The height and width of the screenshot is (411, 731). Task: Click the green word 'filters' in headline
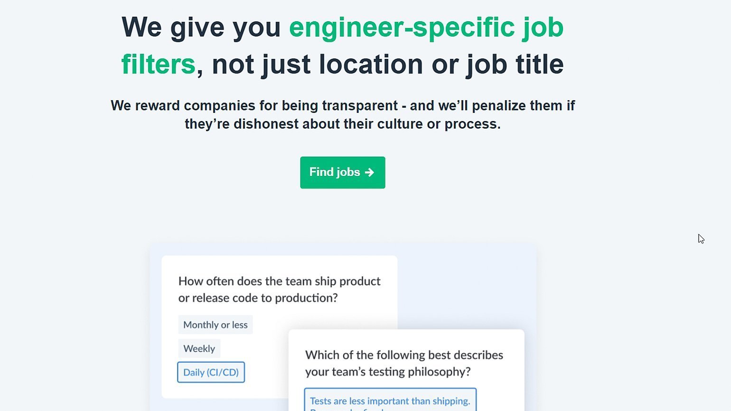pos(158,64)
